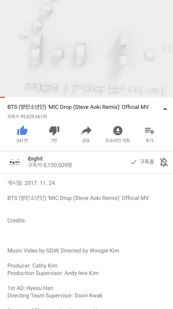Viewport: 173px width, 309px height.
Task: Toggle the 구독중 subscribed button
Action: pos(142,162)
